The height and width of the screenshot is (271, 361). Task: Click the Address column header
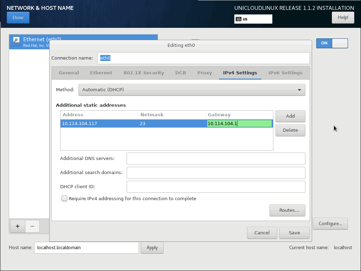pyautogui.click(x=99, y=115)
